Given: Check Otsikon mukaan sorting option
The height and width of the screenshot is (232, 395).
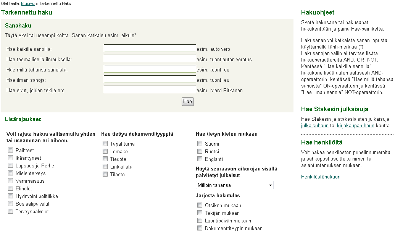Looking at the screenshot, I should click(200, 205).
